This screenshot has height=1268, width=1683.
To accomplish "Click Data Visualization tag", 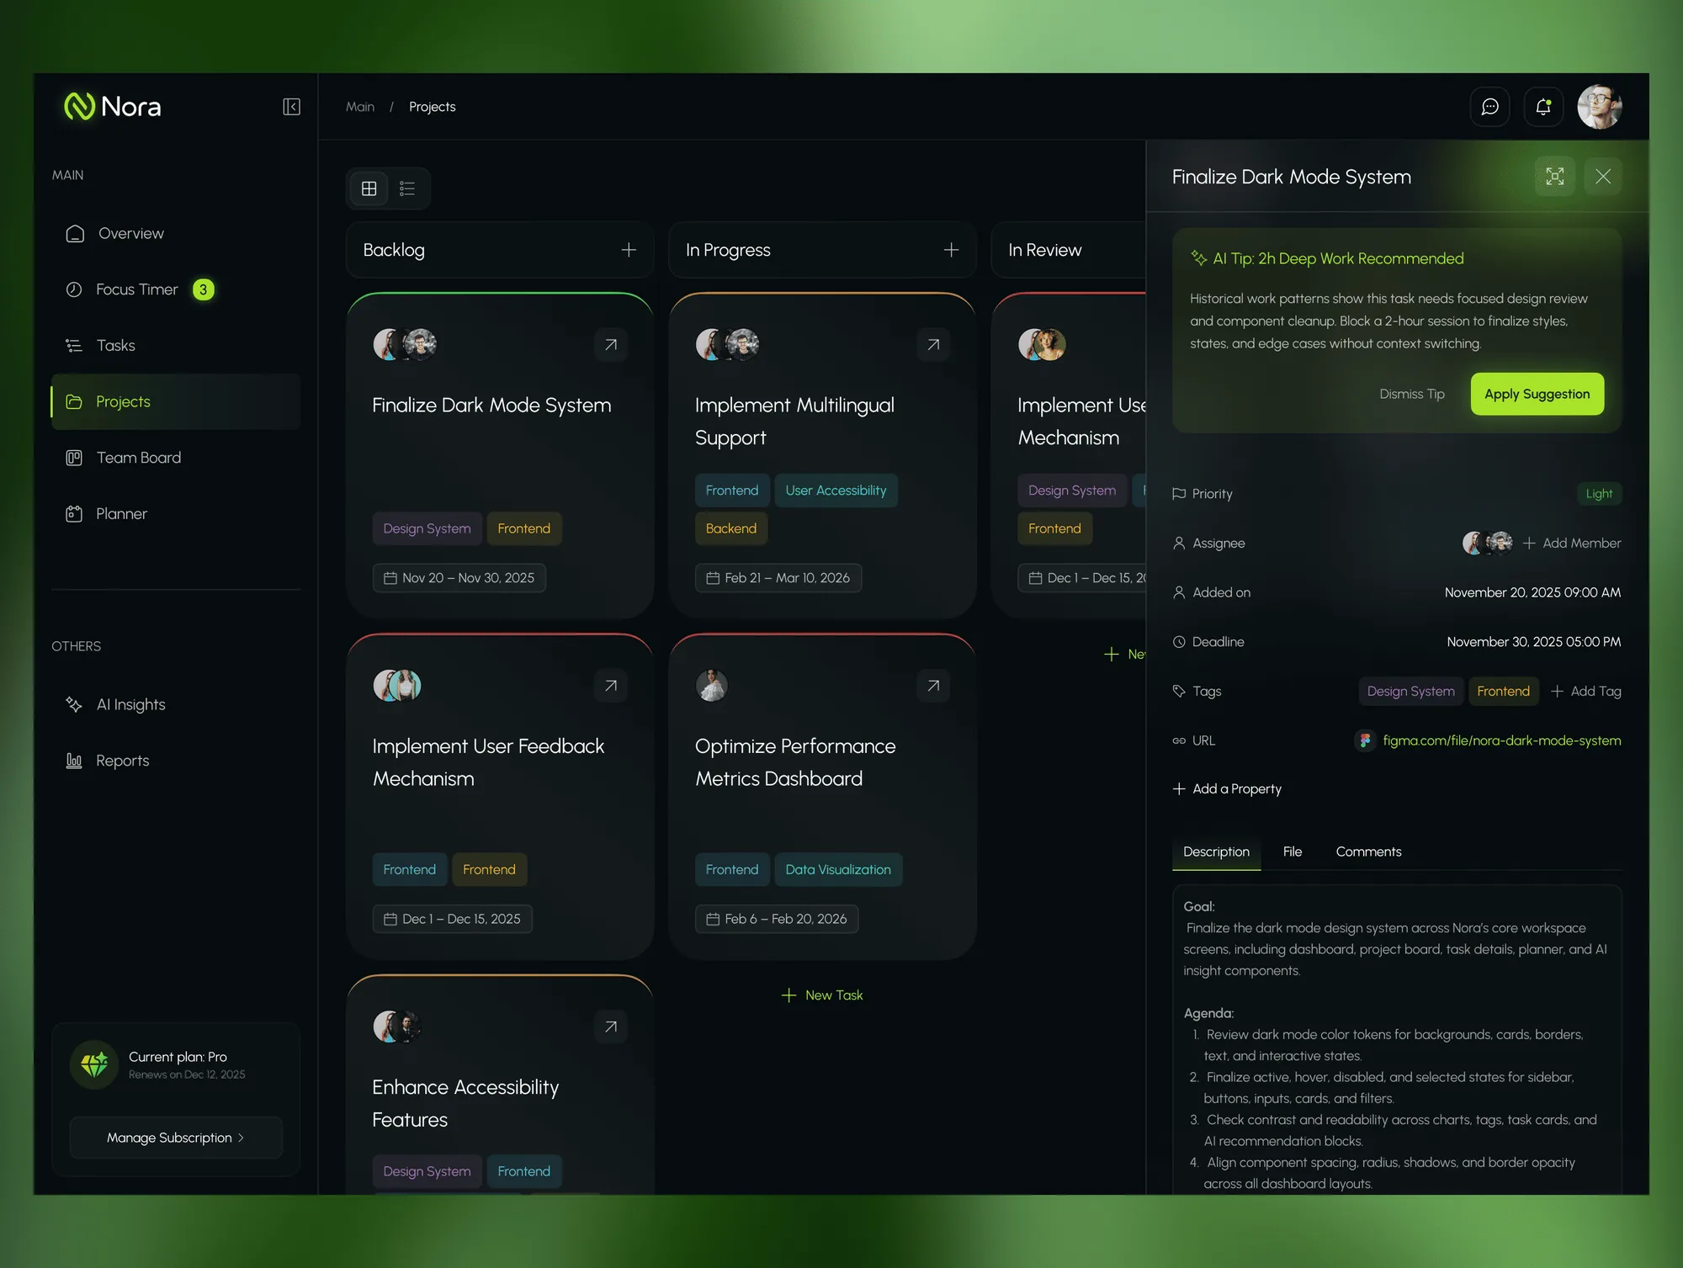I will (838, 869).
